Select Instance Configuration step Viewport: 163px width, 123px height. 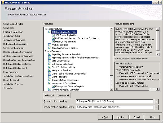[14, 40]
